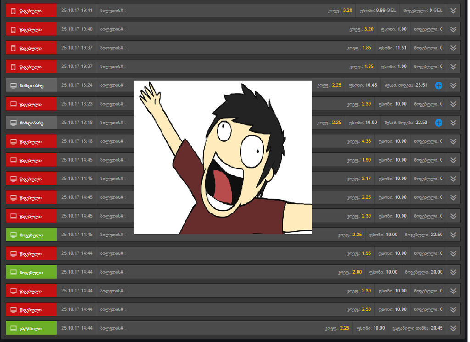The image size is (470, 342).
Task: Click the blue plus icon on 18:18 bet
Action: tap(438, 123)
